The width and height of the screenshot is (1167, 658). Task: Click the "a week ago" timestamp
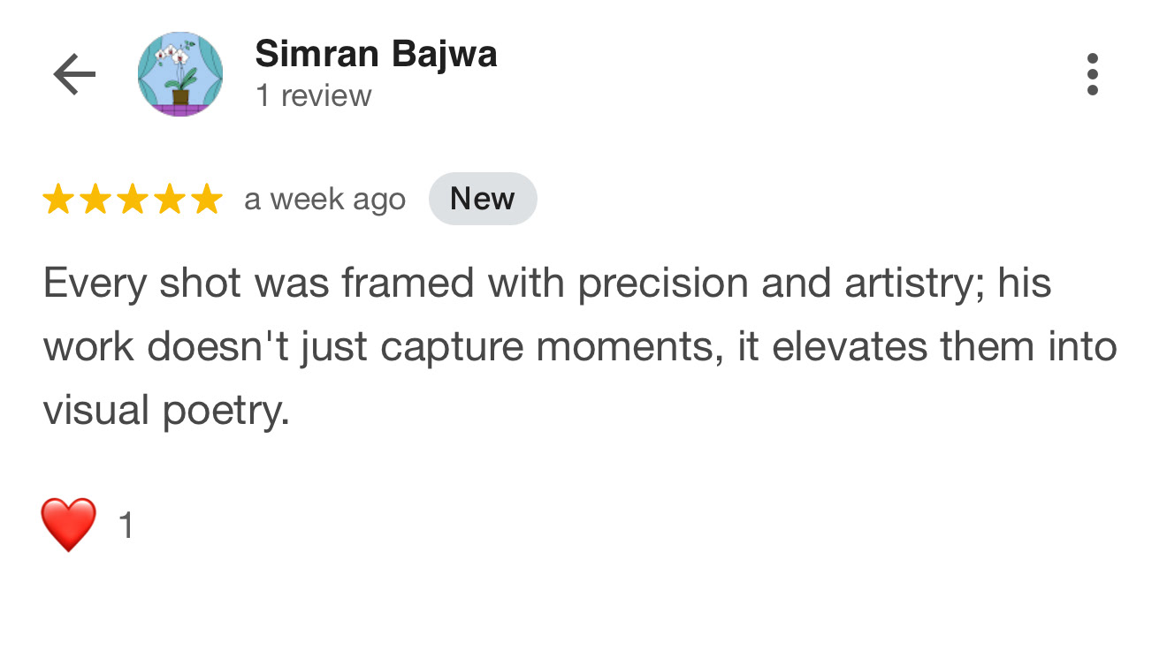click(324, 200)
